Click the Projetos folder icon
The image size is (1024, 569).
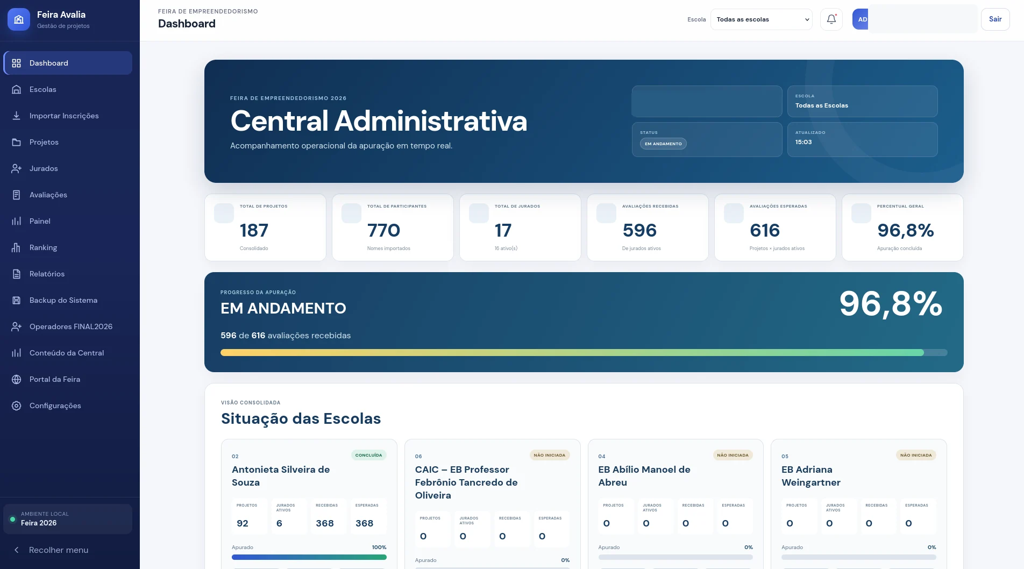point(17,142)
